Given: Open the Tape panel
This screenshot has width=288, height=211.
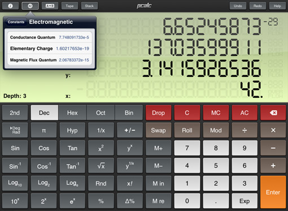Looking at the screenshot, I should point(69,6).
